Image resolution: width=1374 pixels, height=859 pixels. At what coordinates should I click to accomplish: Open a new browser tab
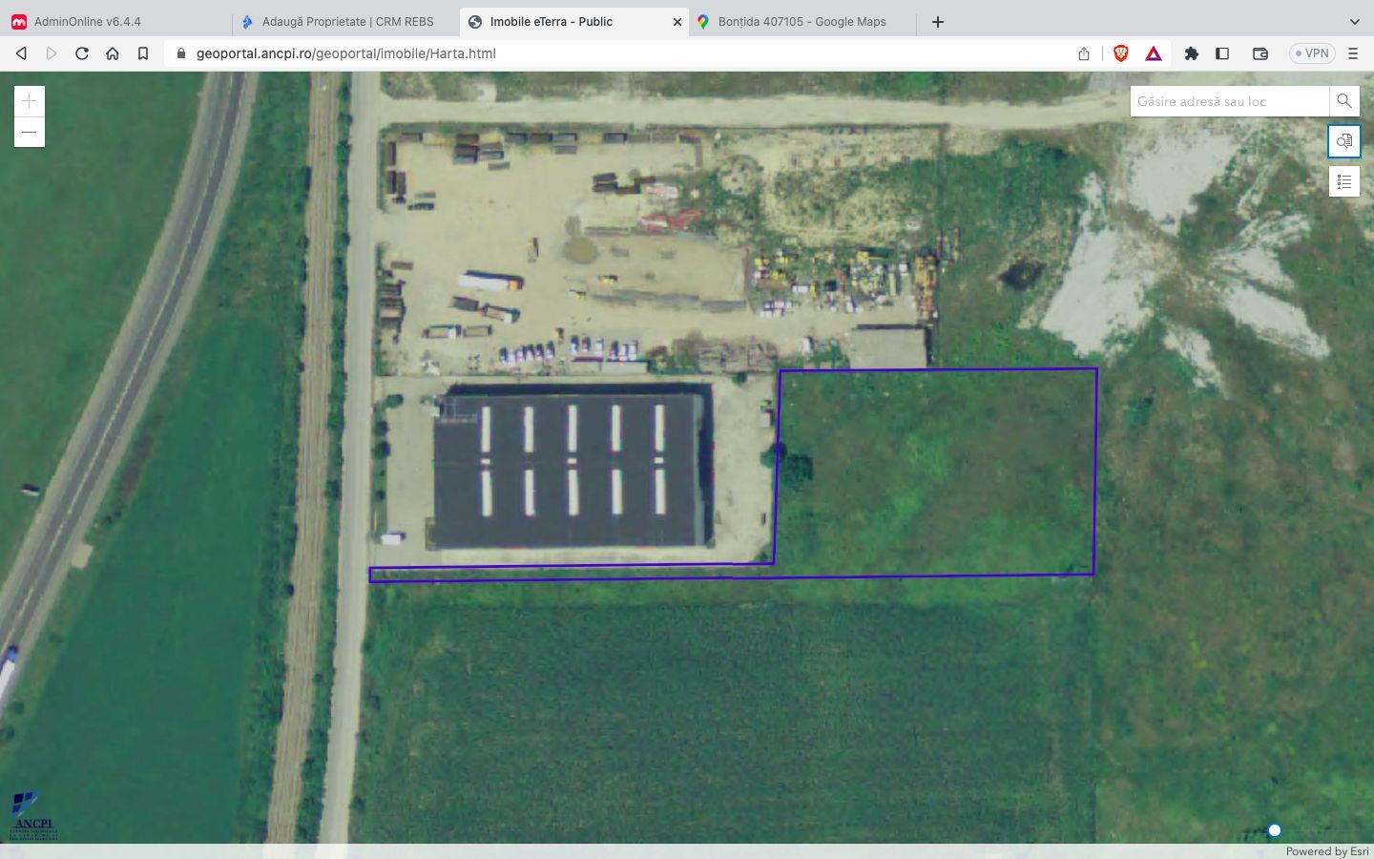coord(938,21)
